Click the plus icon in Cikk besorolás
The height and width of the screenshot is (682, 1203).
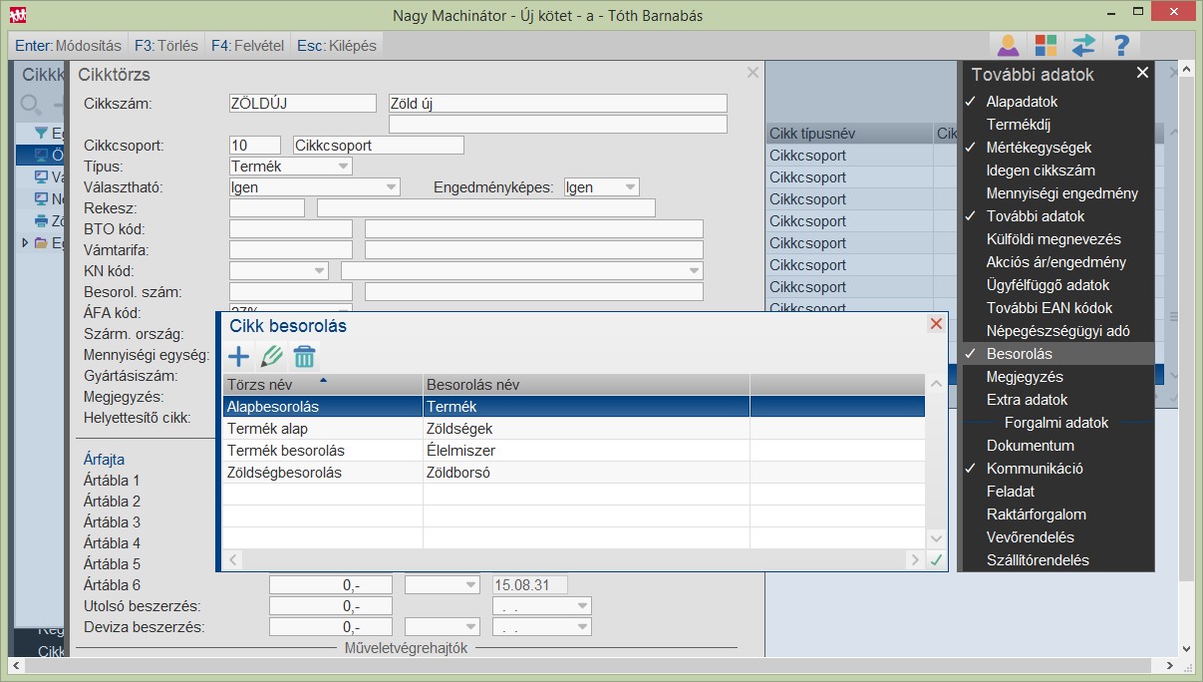click(x=239, y=356)
